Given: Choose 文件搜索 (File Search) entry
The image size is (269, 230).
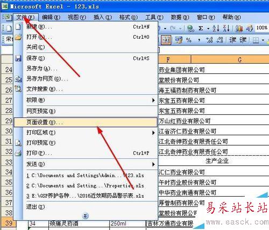Looking at the screenshot, I should [86, 89].
